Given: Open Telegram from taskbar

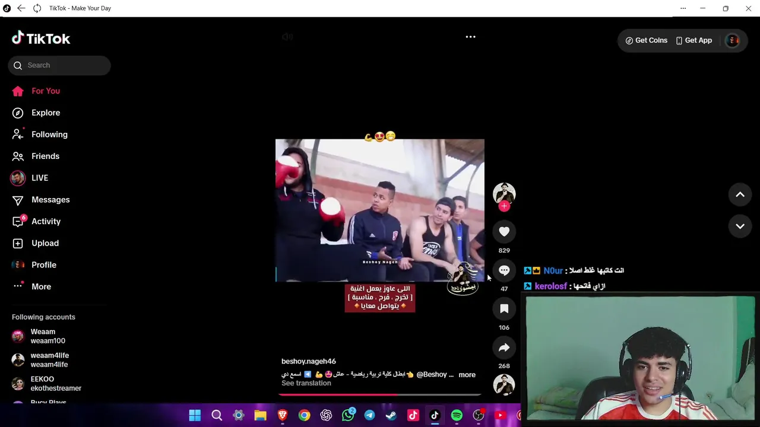Looking at the screenshot, I should point(369,416).
